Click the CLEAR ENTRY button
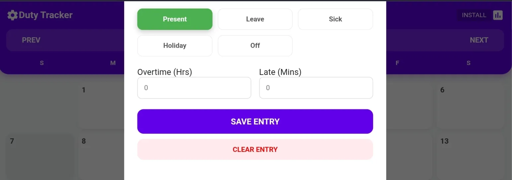 255,150
